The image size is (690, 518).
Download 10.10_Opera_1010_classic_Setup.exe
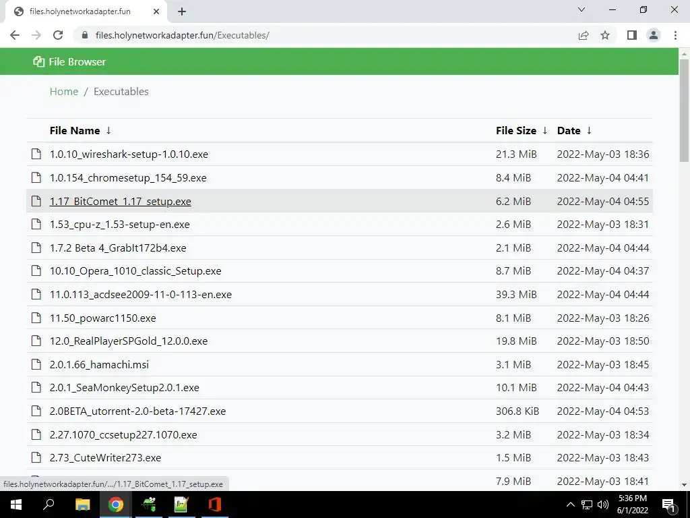point(135,271)
